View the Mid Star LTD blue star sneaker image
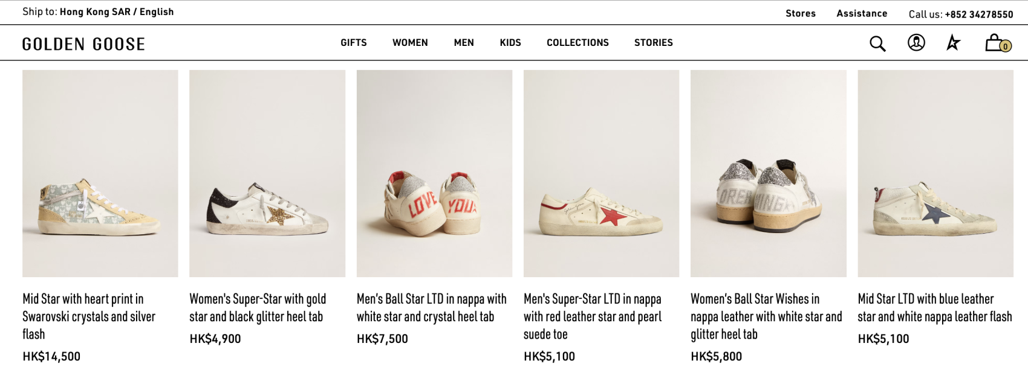Viewport: 1028px width, 378px height. 935,173
